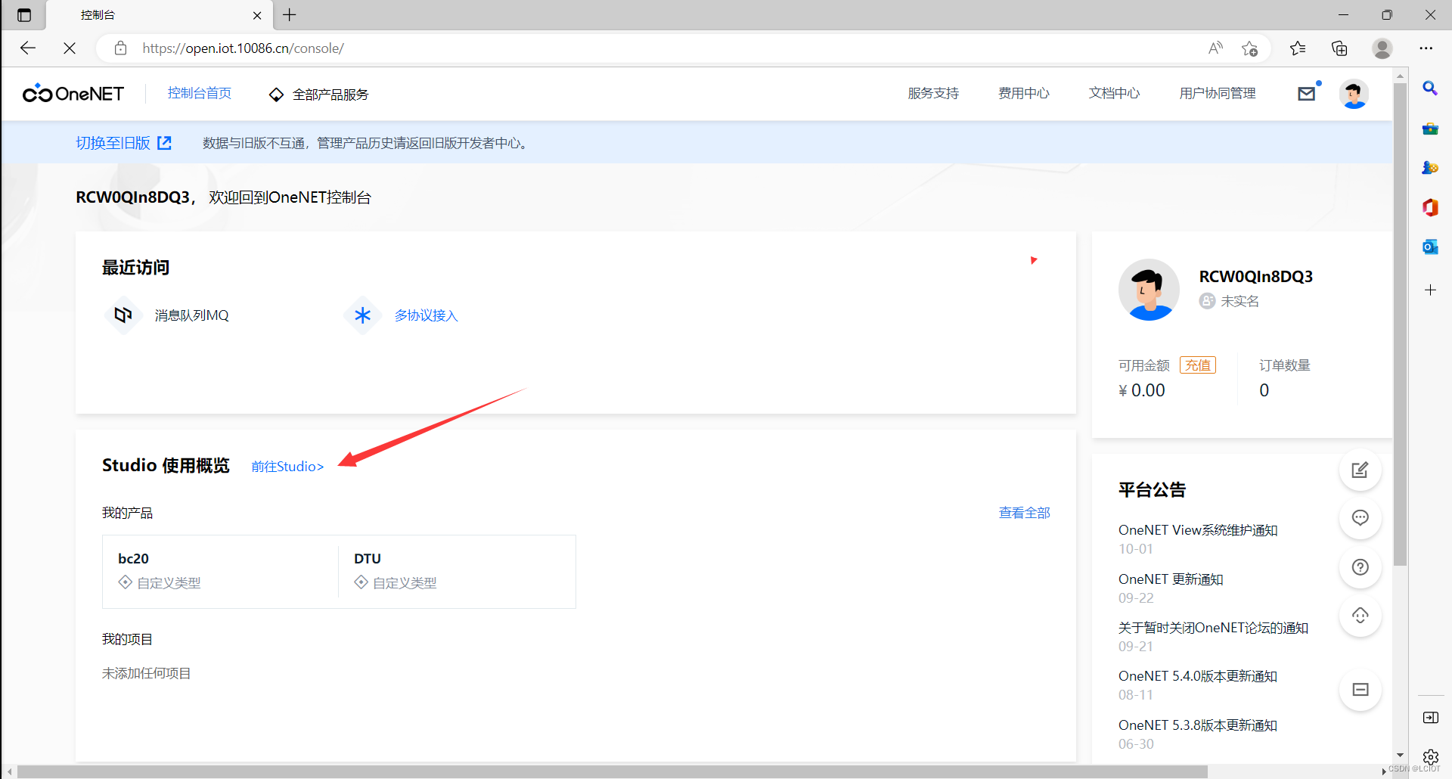
Task: Go to 控制台首页
Action: click(200, 93)
